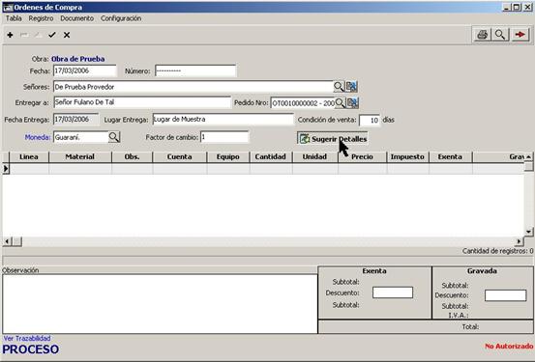Click the Señores supplier text field
The height and width of the screenshot is (362, 535).
point(193,87)
